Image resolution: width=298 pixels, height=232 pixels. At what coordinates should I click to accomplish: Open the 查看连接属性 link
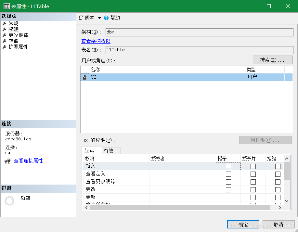tap(28, 161)
